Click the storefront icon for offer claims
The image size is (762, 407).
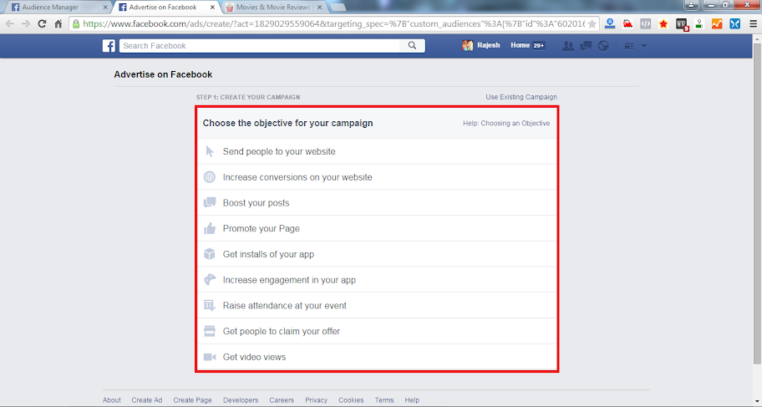pyautogui.click(x=210, y=331)
